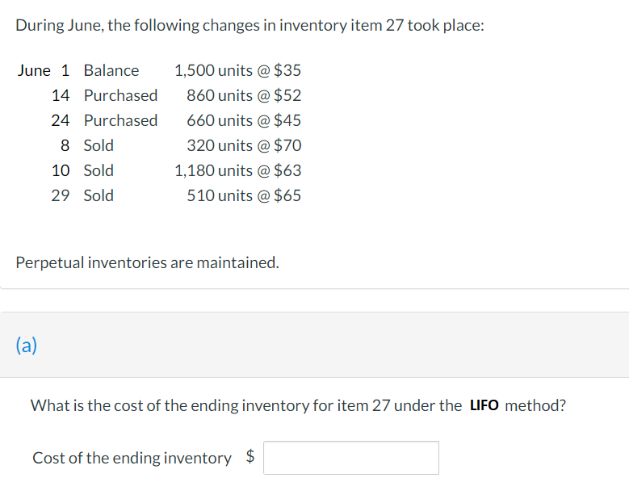Click the "What is the cost" question text

pyautogui.click(x=246, y=405)
